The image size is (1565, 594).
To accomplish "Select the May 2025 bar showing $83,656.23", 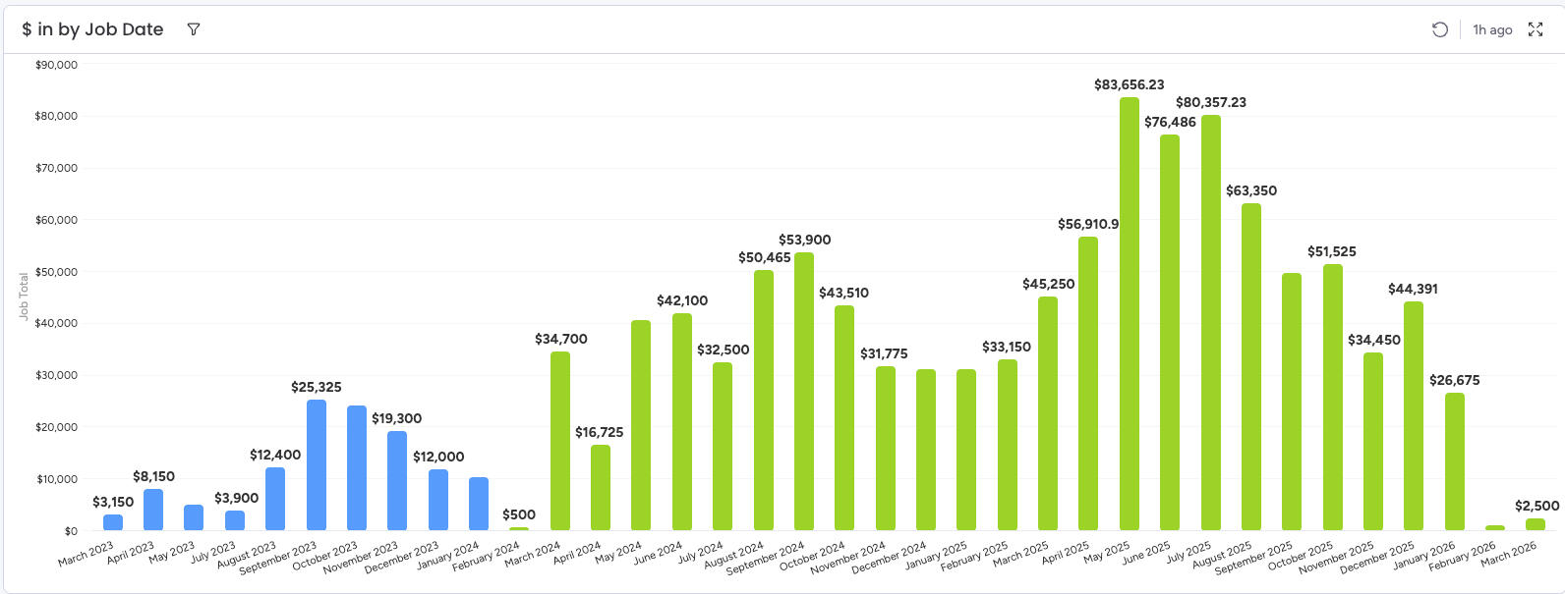I will pyautogui.click(x=1129, y=314).
